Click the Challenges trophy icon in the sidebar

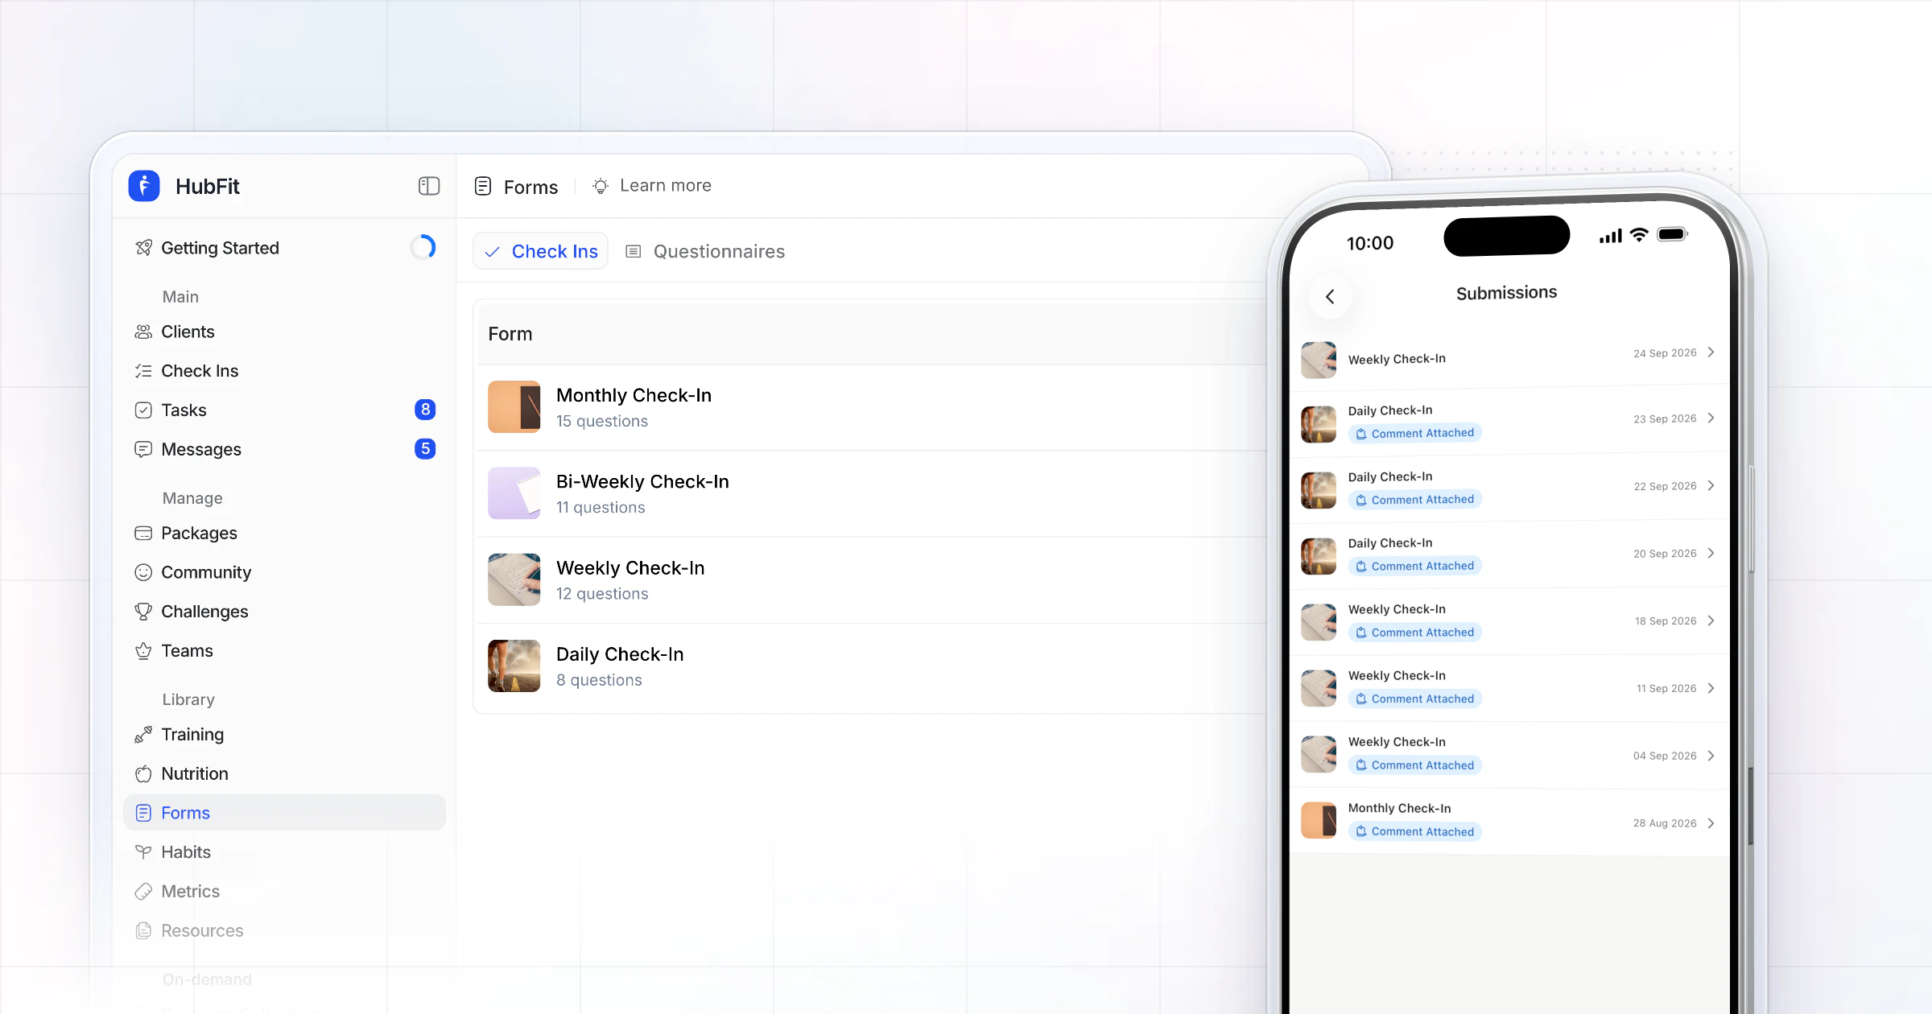pos(143,612)
